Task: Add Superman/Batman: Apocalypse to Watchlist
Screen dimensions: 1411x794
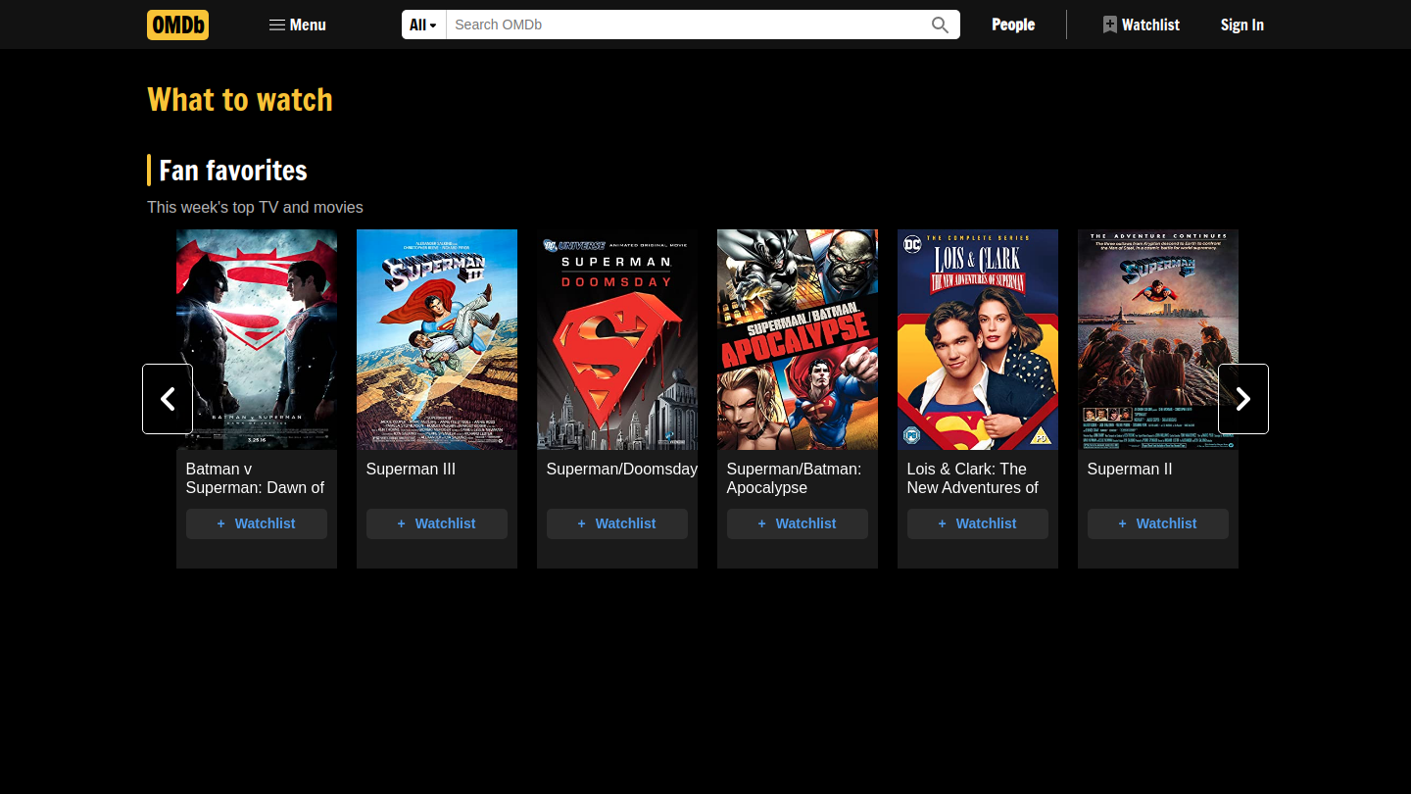Action: click(x=798, y=523)
